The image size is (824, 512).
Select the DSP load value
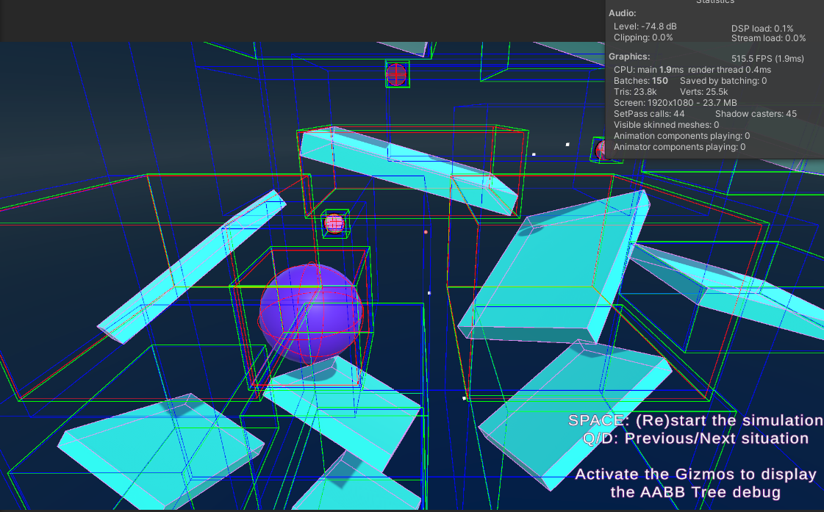pyautogui.click(x=762, y=28)
